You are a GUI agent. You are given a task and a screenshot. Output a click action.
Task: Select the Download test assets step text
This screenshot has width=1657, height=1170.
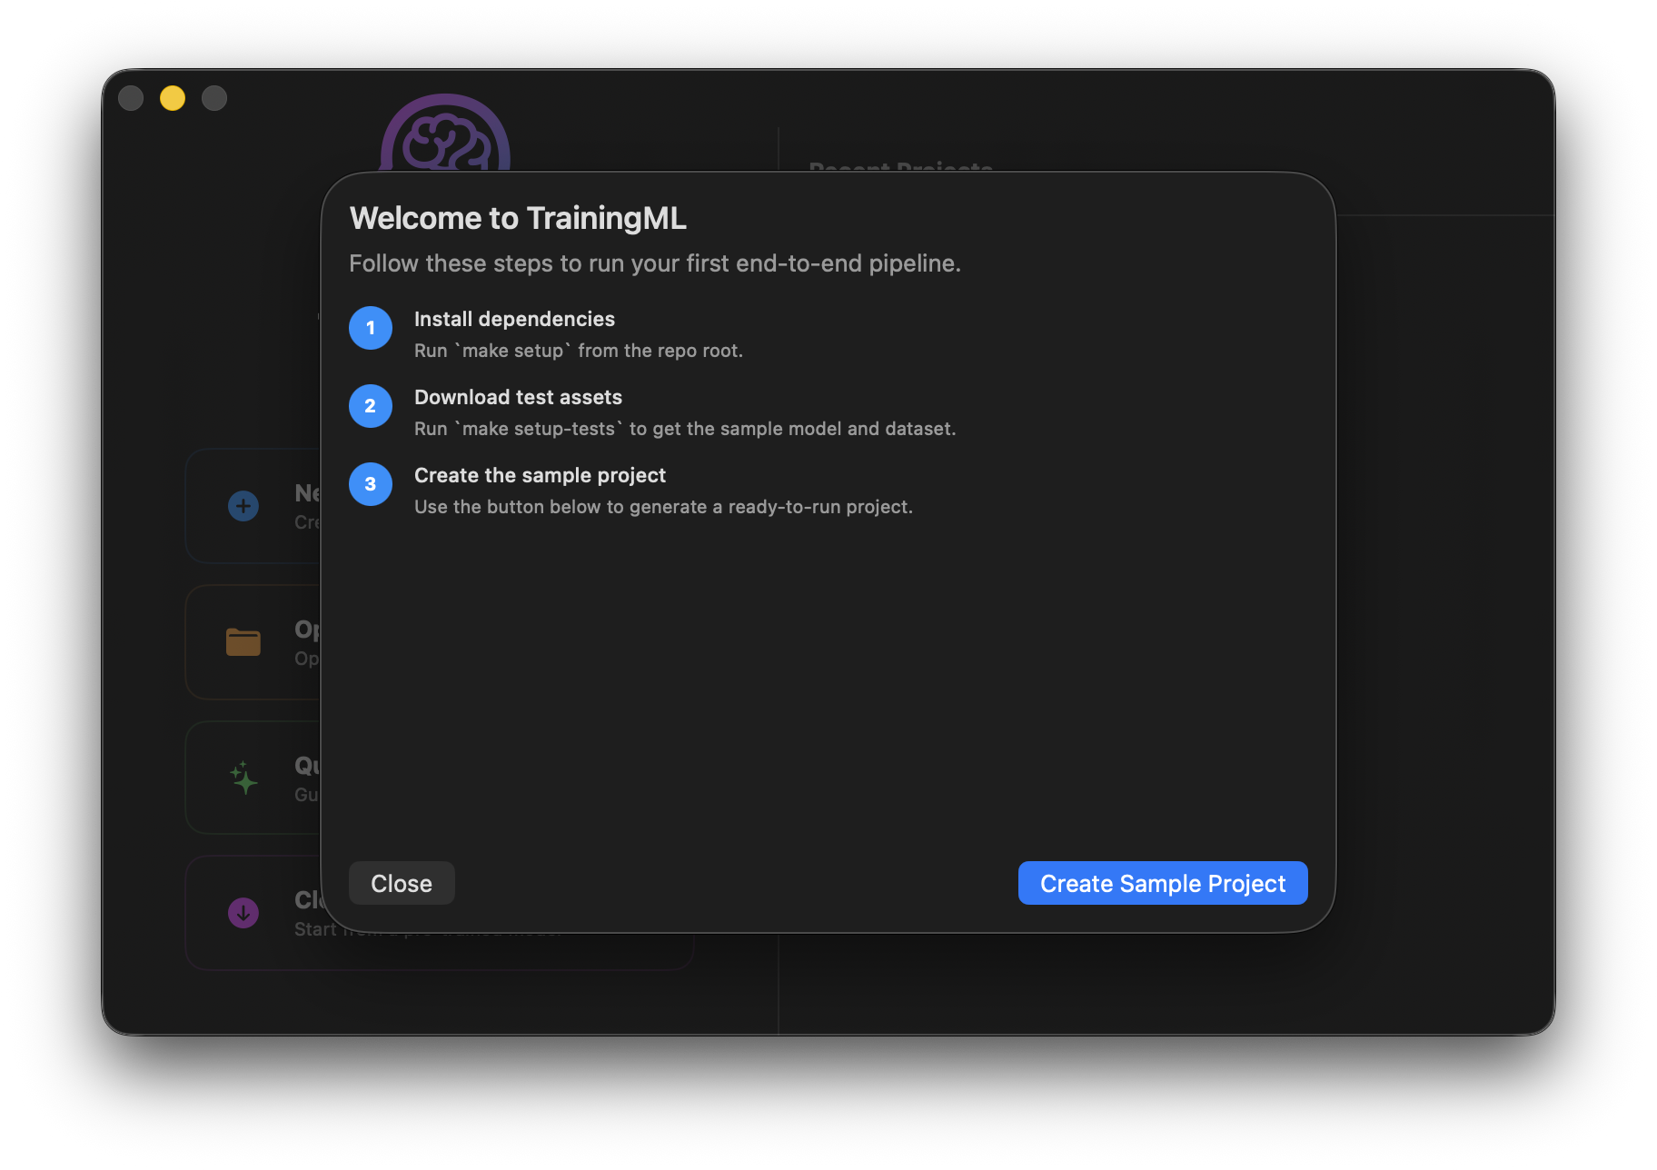click(x=518, y=397)
